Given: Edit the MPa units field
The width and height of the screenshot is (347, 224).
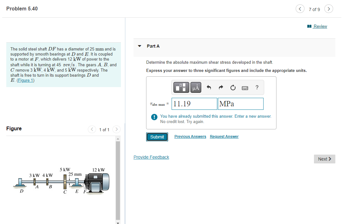Looking at the screenshot, I should click(241, 104).
